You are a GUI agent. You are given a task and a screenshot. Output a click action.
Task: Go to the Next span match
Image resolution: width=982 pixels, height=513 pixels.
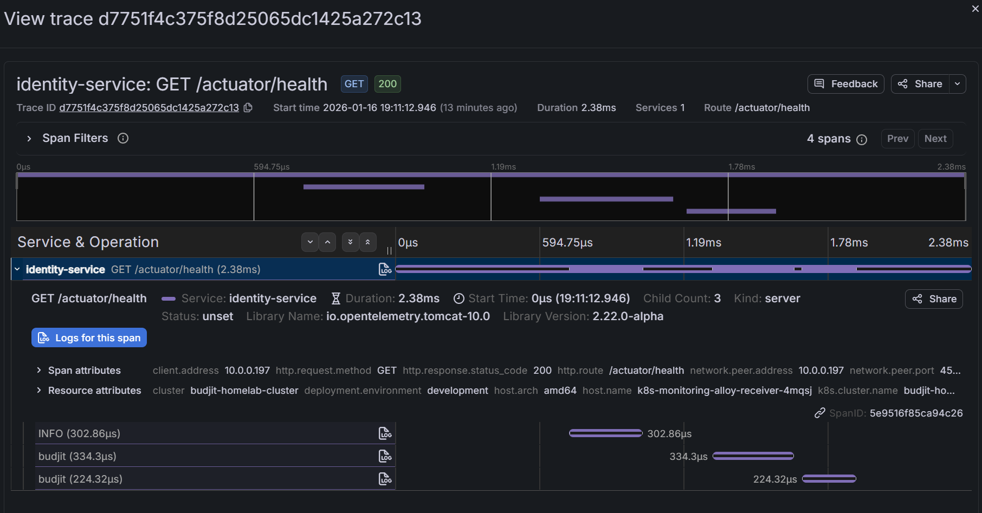point(935,139)
